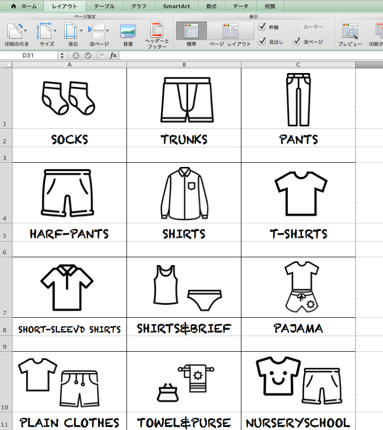The height and width of the screenshot is (430, 383).
Task: Click the SOCKS label cell
Action: pos(69,138)
